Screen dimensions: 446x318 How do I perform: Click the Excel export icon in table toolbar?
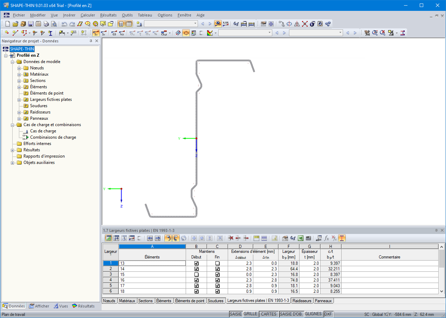tap(301, 238)
